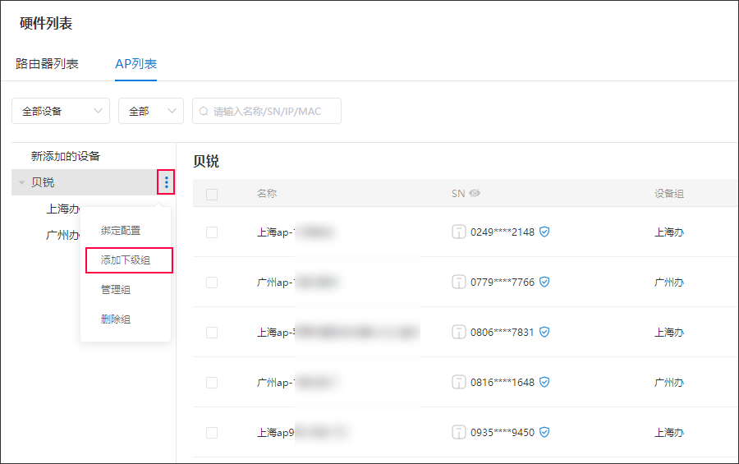This screenshot has width=739, height=464.
Task: Tick checkbox for 0779****7766 row
Action: [x=212, y=283]
